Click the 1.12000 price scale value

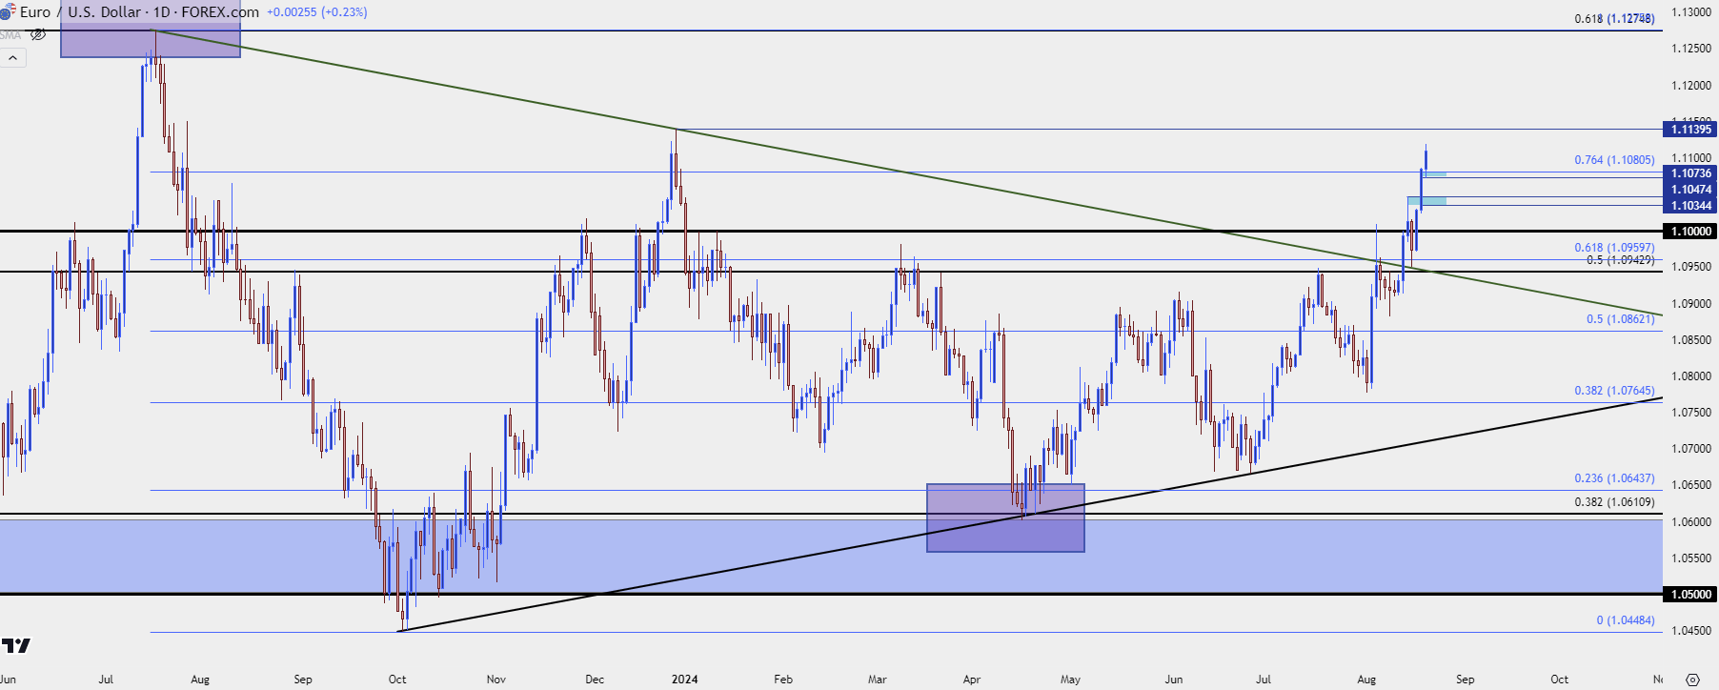pyautogui.click(x=1691, y=86)
